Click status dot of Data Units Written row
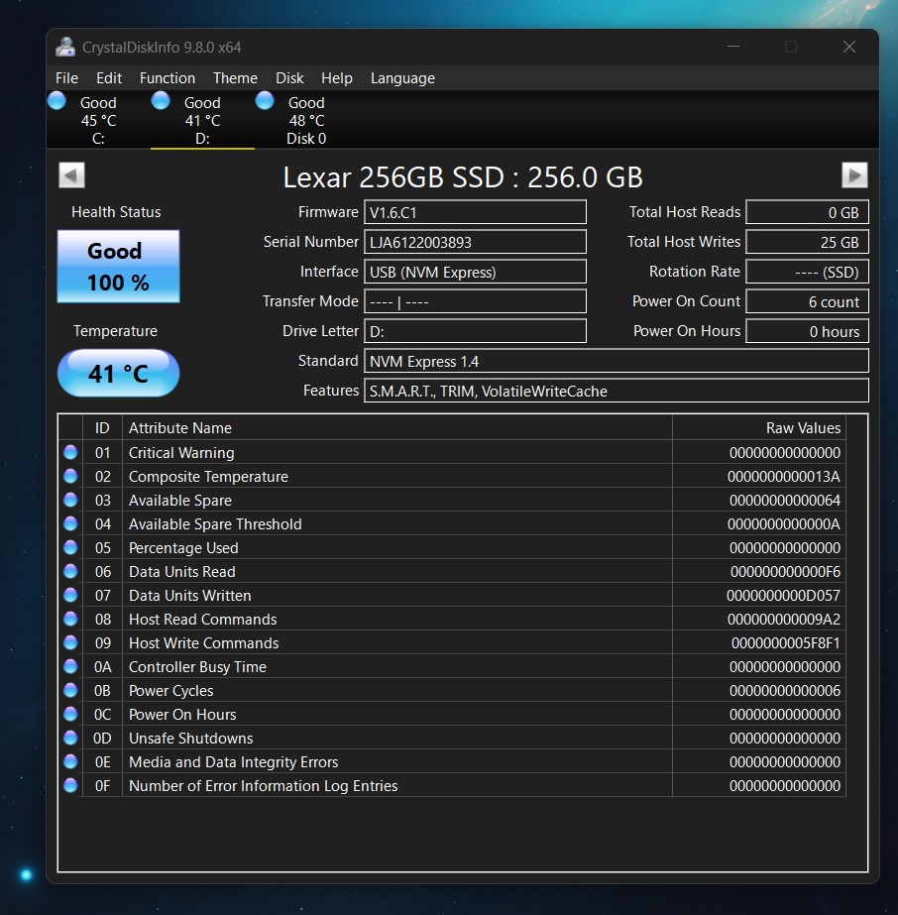The image size is (898, 915). coord(70,595)
